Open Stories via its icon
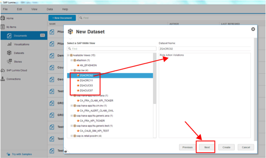Image resolution: width=266 pixels, height=158 pixels. [x=9, y=61]
